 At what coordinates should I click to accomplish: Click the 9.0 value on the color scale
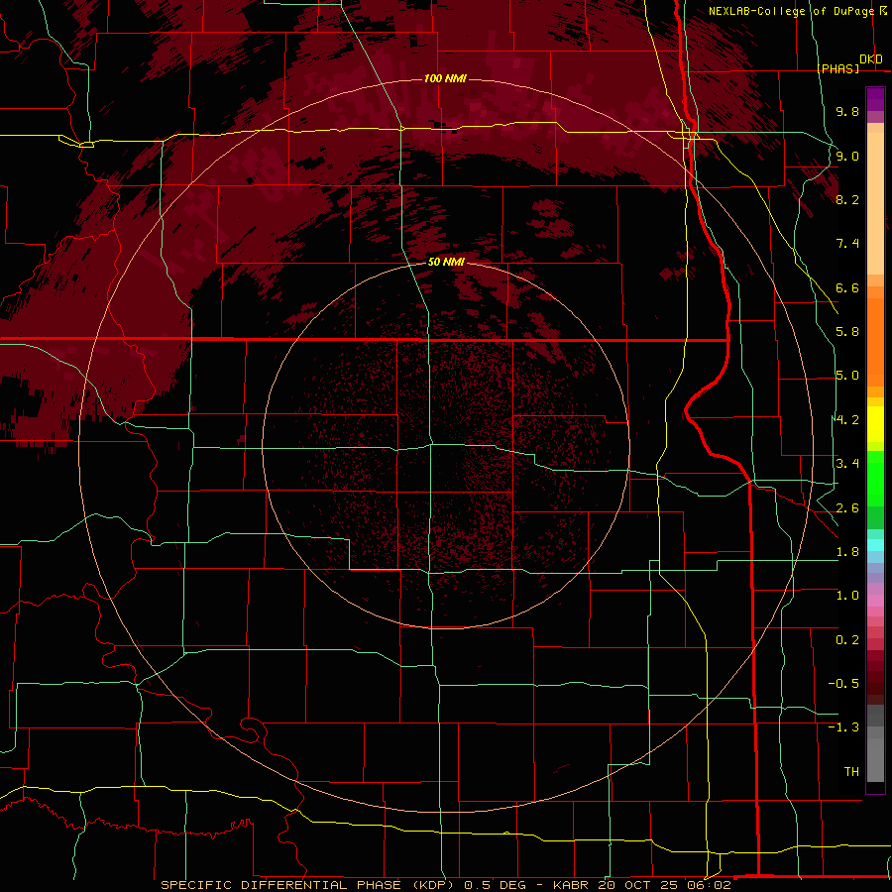[x=847, y=156]
